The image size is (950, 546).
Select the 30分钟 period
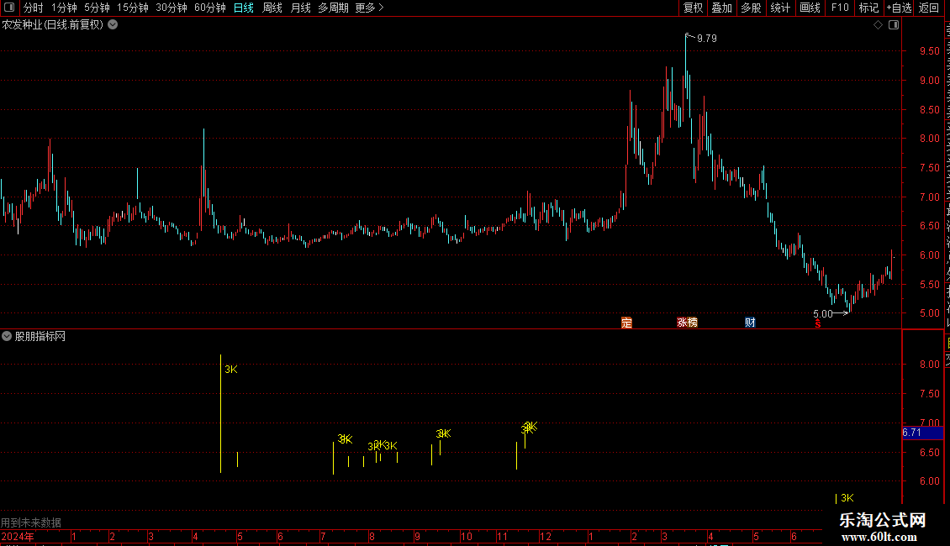[x=171, y=8]
